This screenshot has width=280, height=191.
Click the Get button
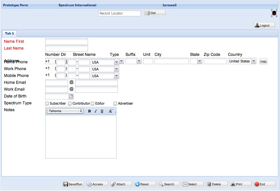155,13
